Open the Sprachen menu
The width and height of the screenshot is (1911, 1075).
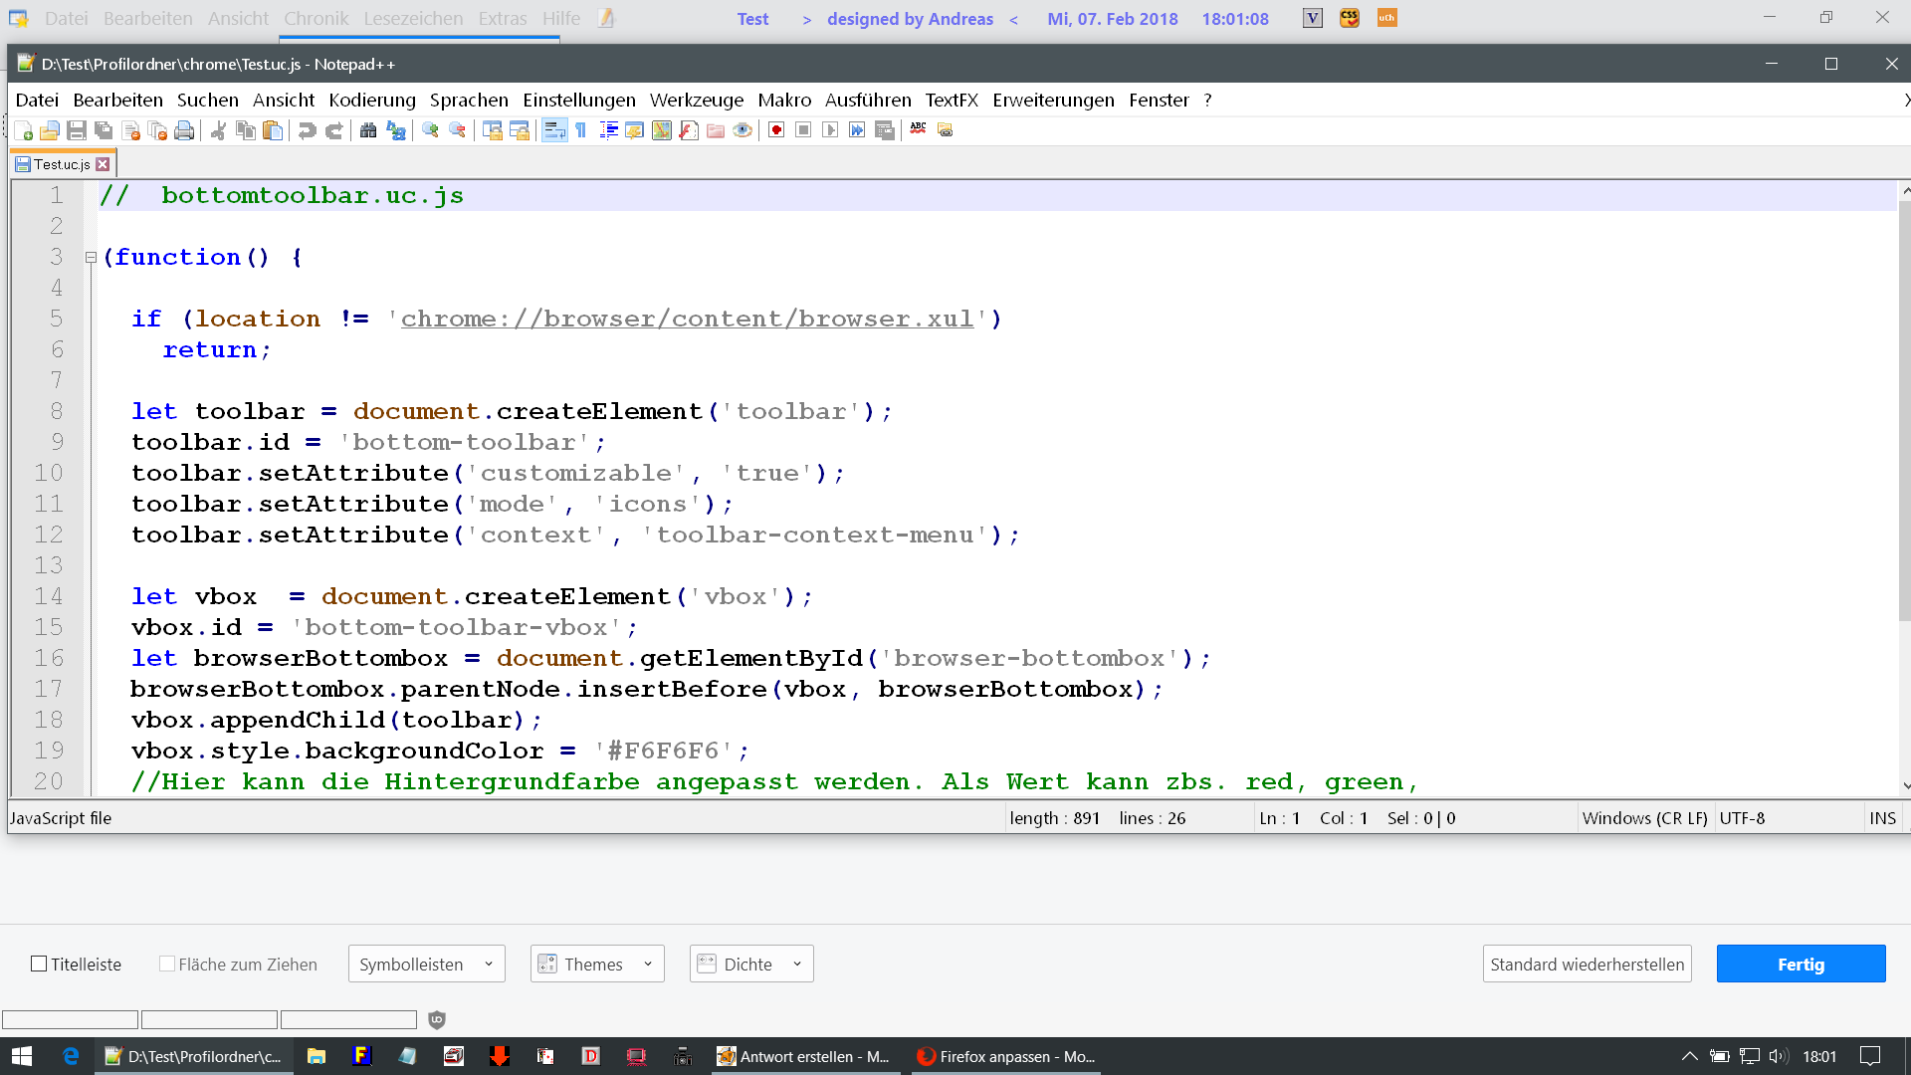pos(468,100)
